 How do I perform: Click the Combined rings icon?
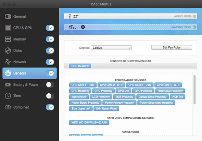click(x=8, y=107)
